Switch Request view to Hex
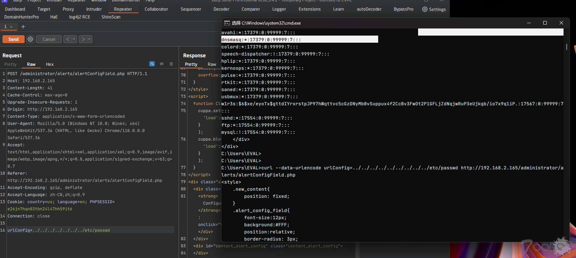Image resolution: width=576 pixels, height=258 pixels. pos(50,64)
